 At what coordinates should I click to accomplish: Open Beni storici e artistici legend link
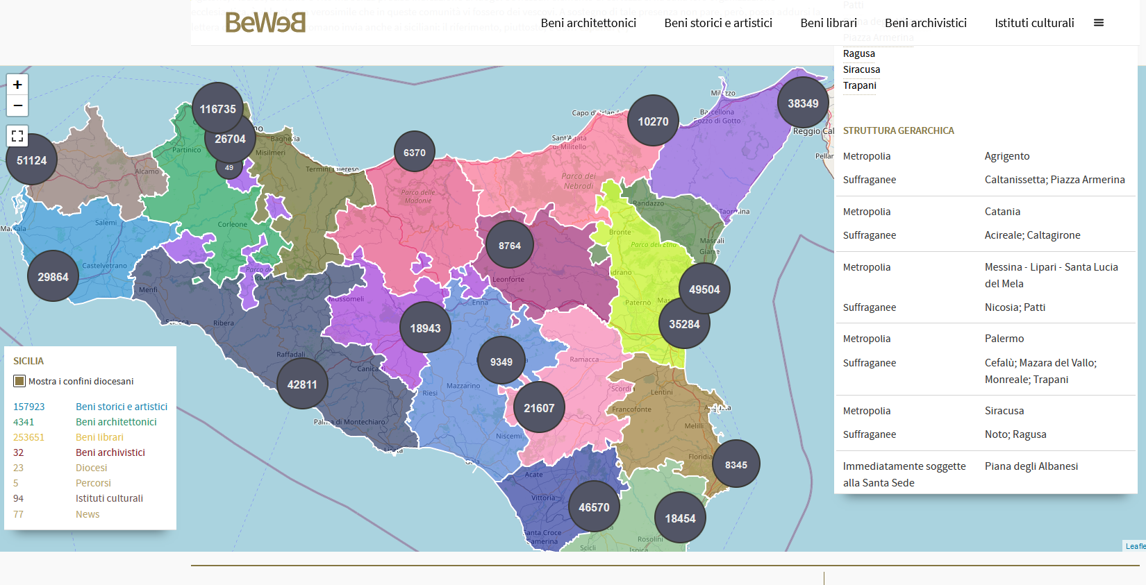[122, 407]
